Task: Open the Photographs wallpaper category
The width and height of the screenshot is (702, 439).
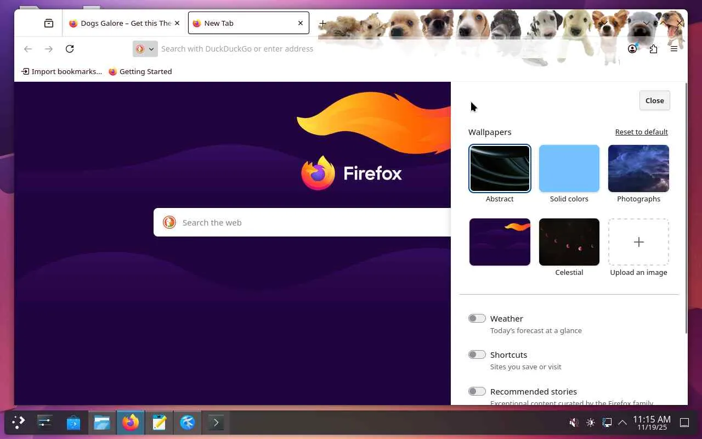Action: click(x=638, y=168)
